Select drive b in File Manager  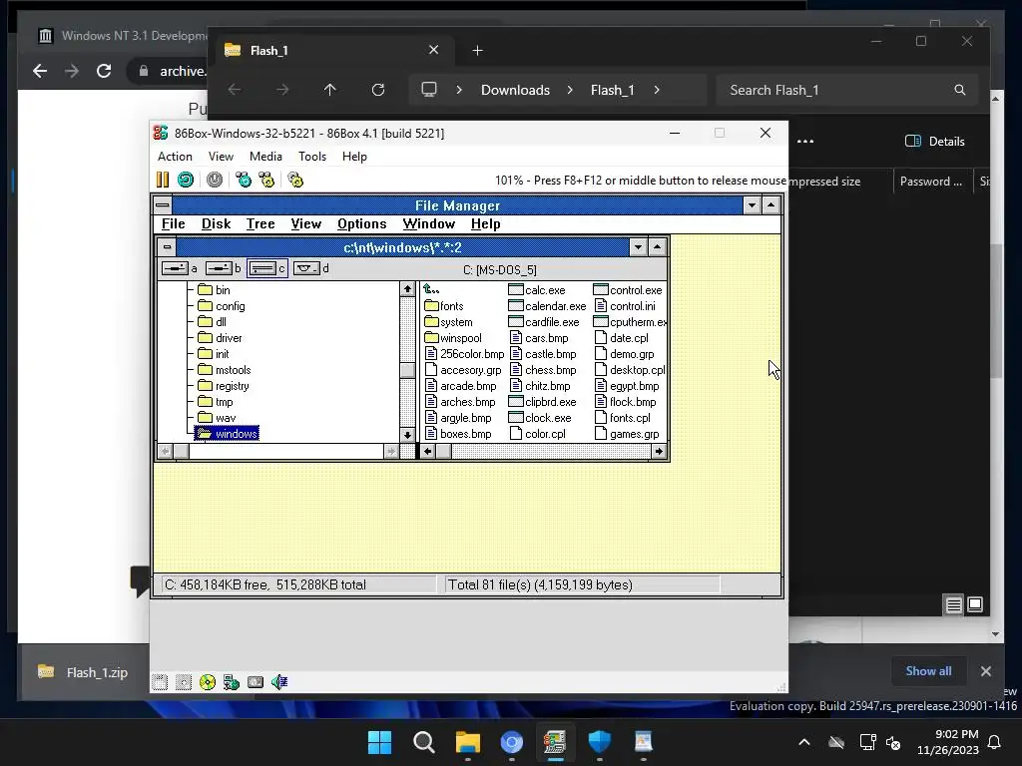point(224,268)
